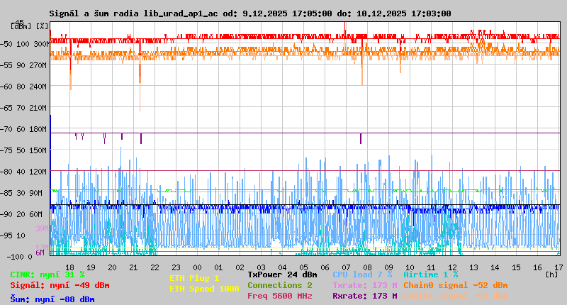Click the '[h]' hours unit label
The width and height of the screenshot is (567, 305).
pyautogui.click(x=551, y=274)
